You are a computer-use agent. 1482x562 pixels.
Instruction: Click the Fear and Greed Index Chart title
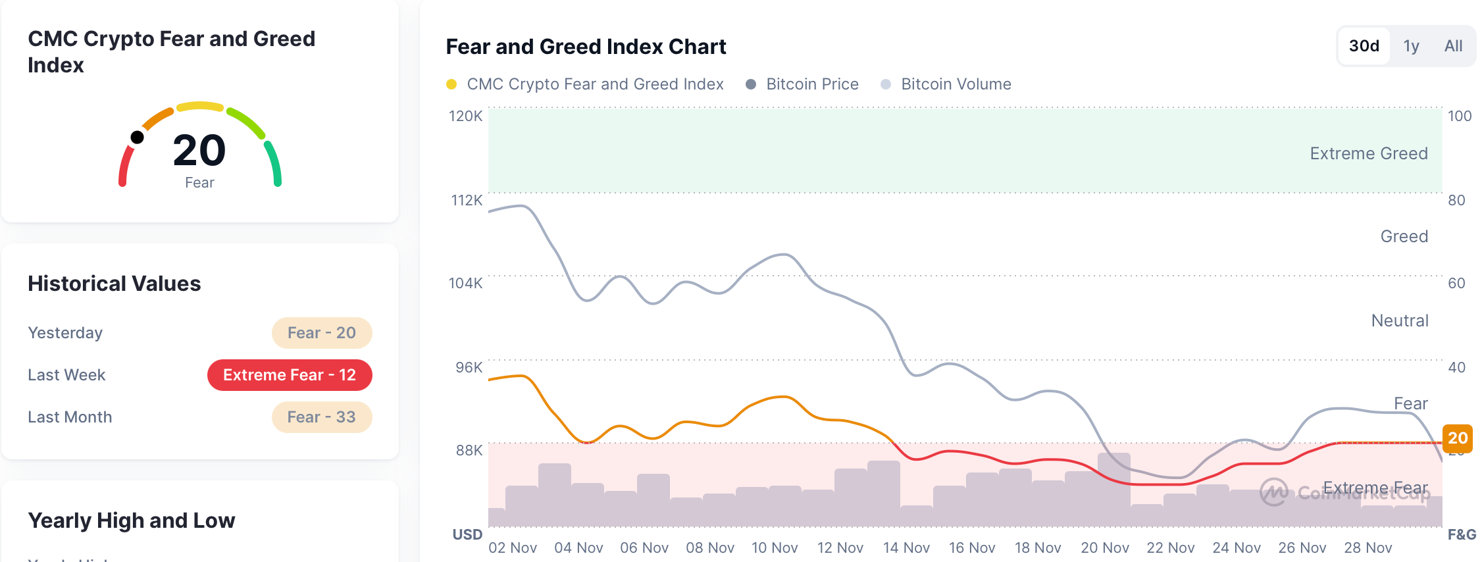click(586, 47)
